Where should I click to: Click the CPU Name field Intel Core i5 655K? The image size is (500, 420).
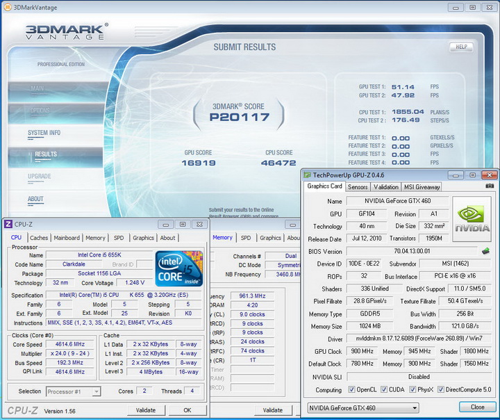click(x=99, y=255)
